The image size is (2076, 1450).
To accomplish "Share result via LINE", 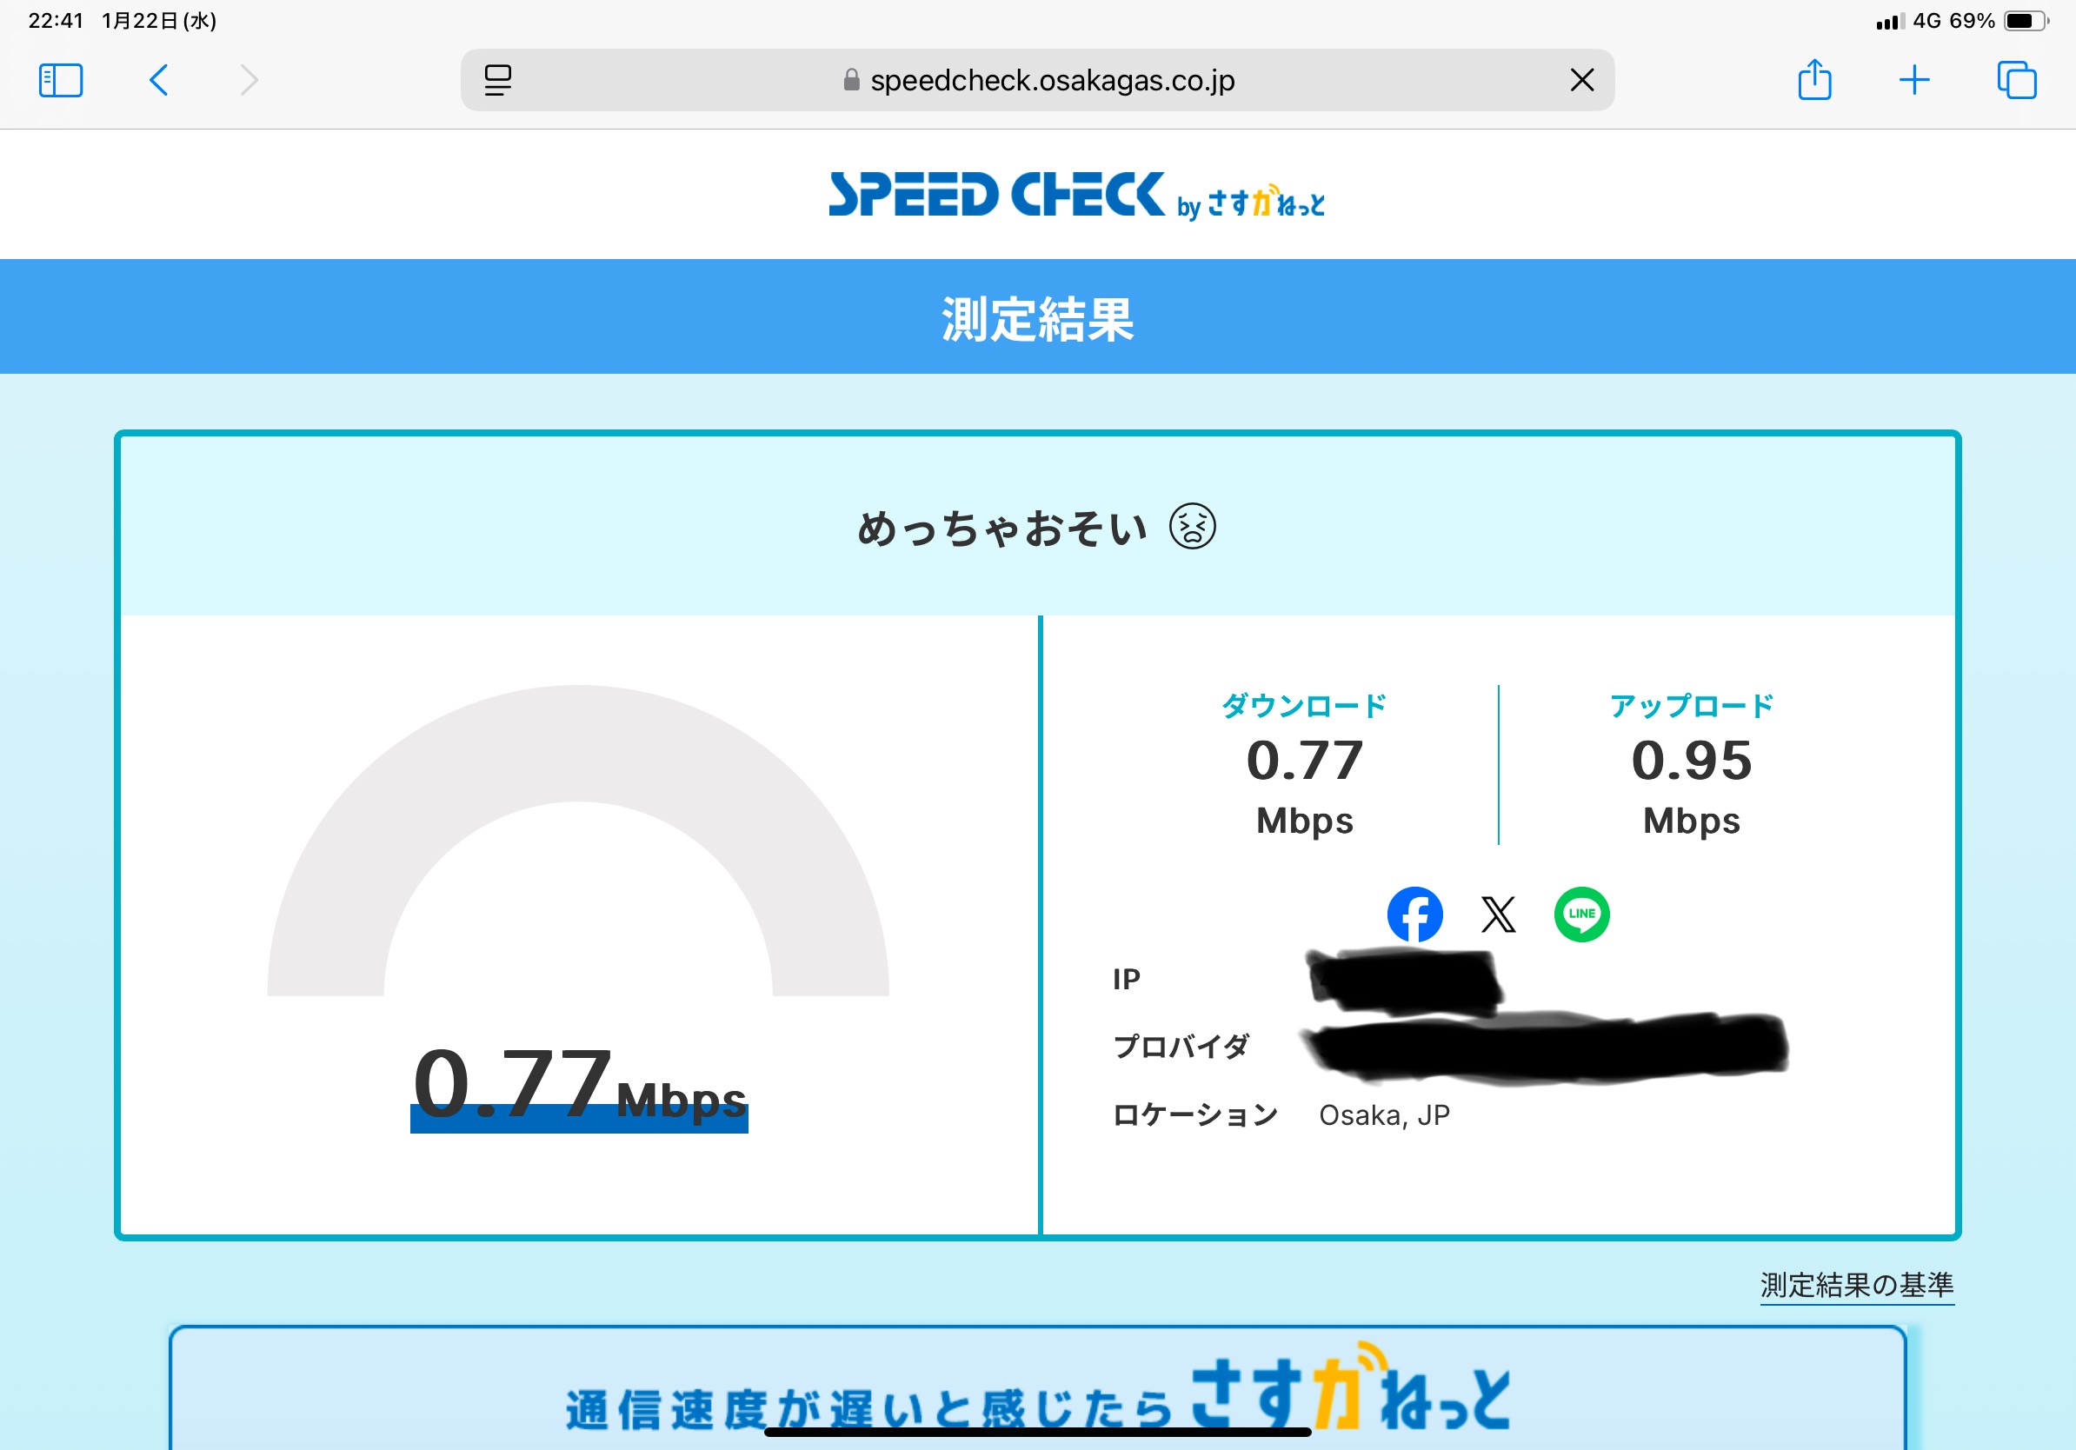I will [x=1581, y=914].
